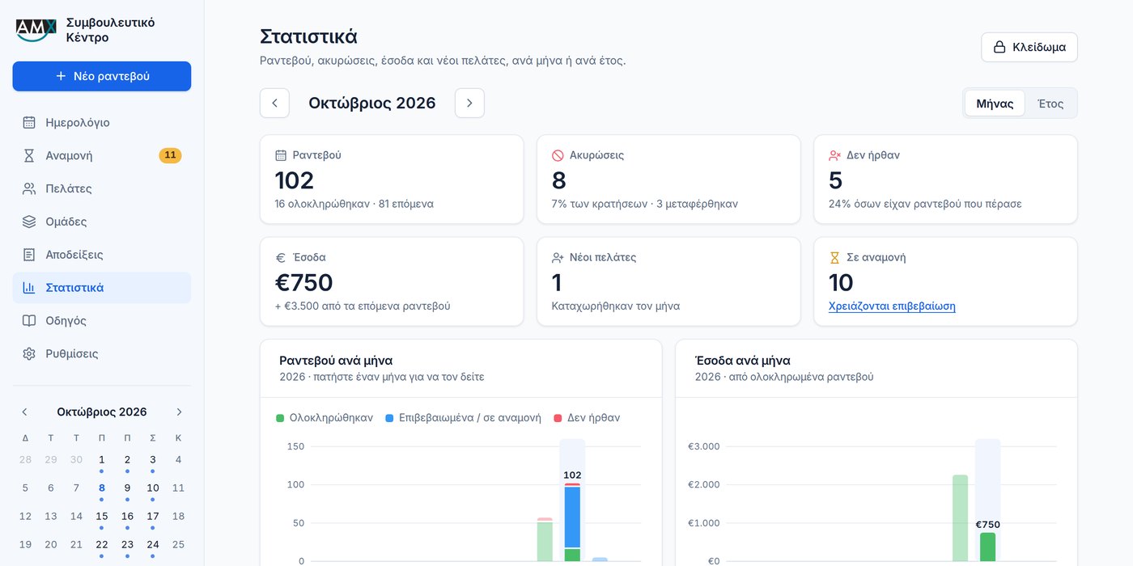Click the people icon next to Πελάτες
This screenshot has height=566, width=1133.
(x=29, y=189)
